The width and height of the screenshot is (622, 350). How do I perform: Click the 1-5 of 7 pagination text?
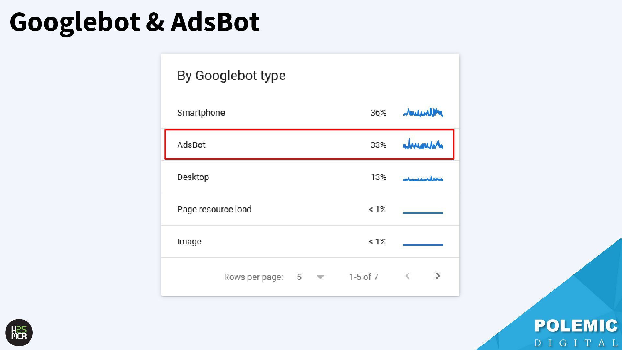pos(363,277)
